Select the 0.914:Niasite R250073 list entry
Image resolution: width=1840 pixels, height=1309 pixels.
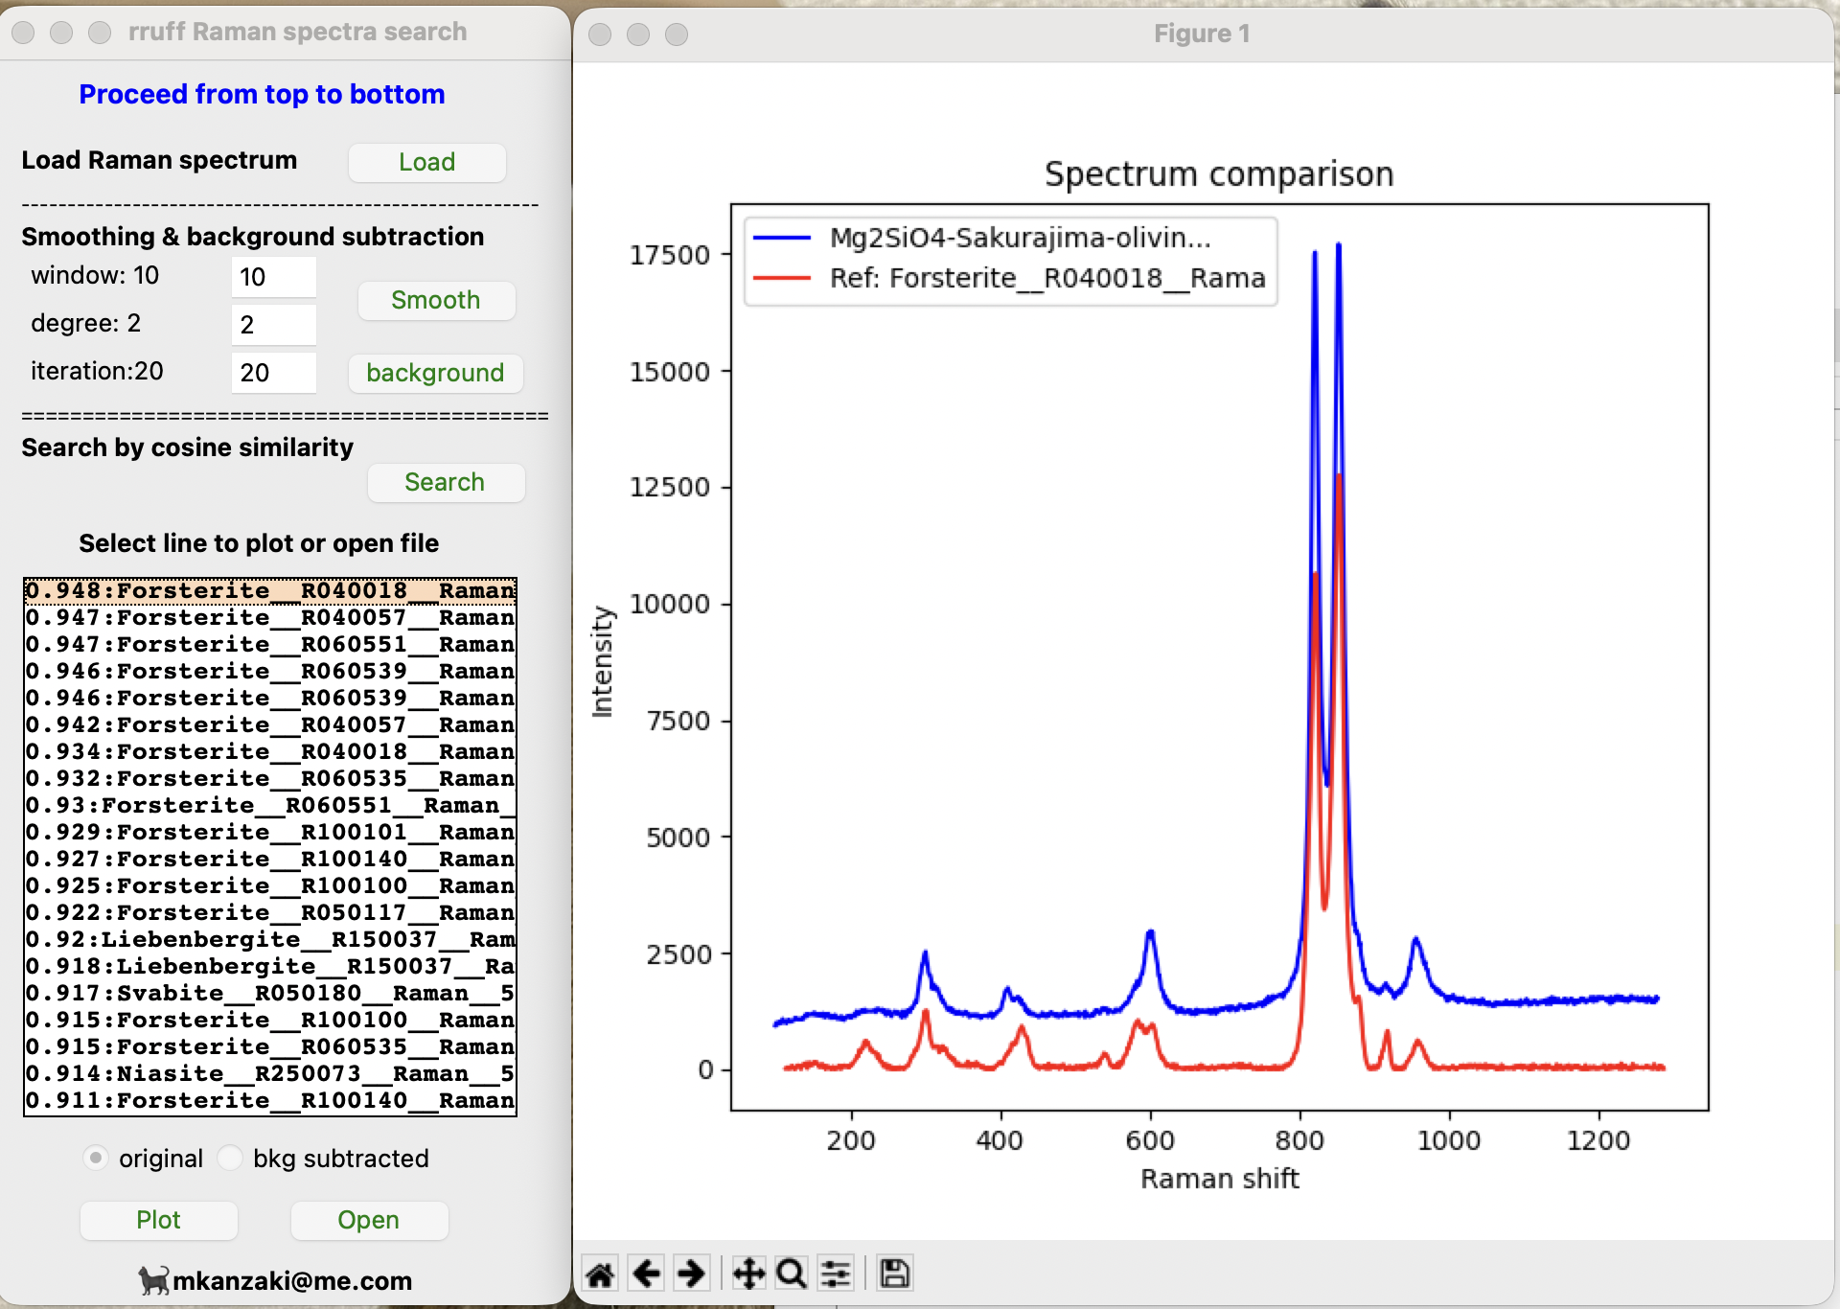pos(269,1073)
